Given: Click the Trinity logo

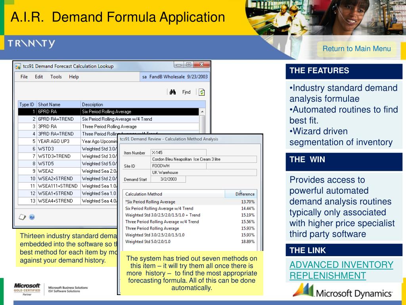Looking at the screenshot, I should (x=31, y=43).
